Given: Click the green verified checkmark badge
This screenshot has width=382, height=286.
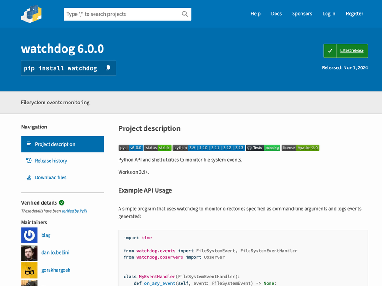Looking at the screenshot, I should pyautogui.click(x=62, y=202).
